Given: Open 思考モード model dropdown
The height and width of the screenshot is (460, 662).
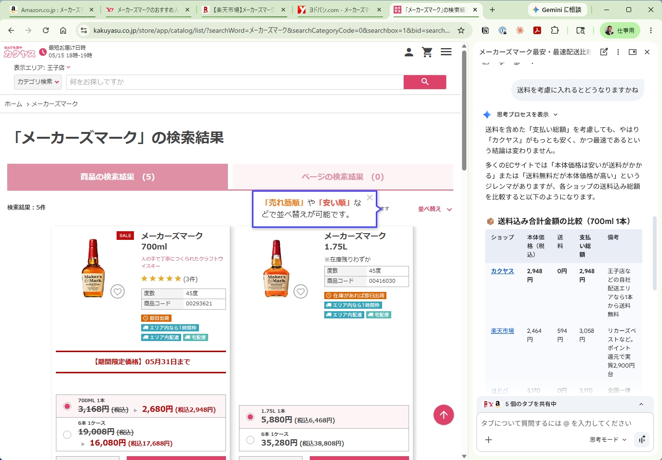Looking at the screenshot, I should pos(608,439).
